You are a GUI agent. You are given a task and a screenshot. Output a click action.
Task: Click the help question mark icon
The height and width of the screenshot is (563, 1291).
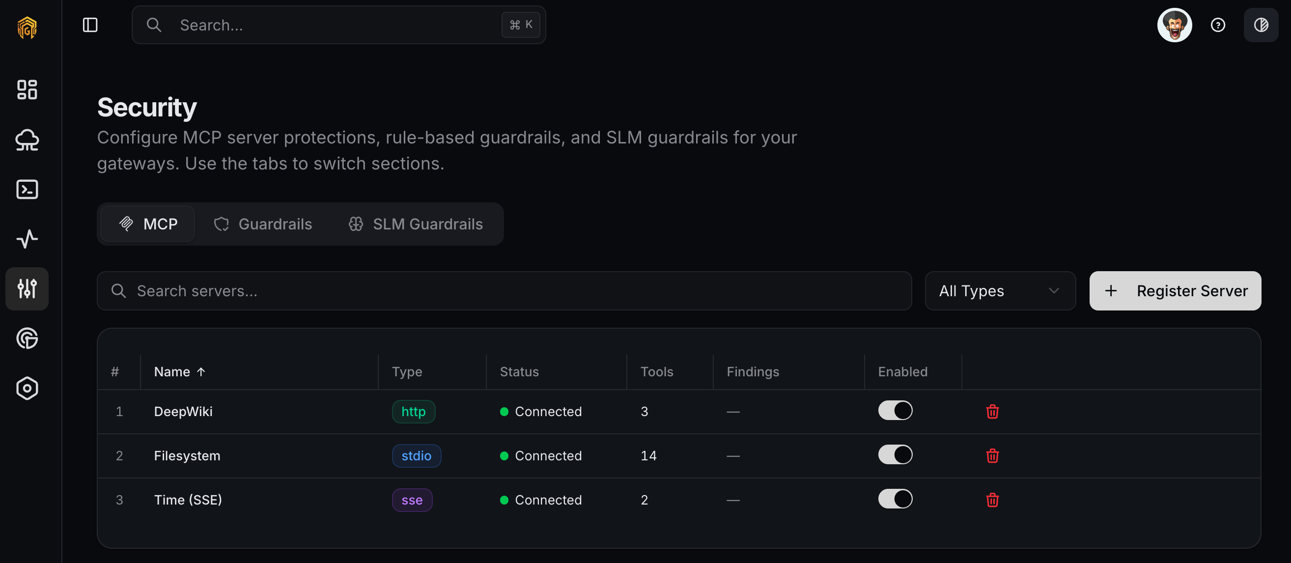click(x=1218, y=25)
